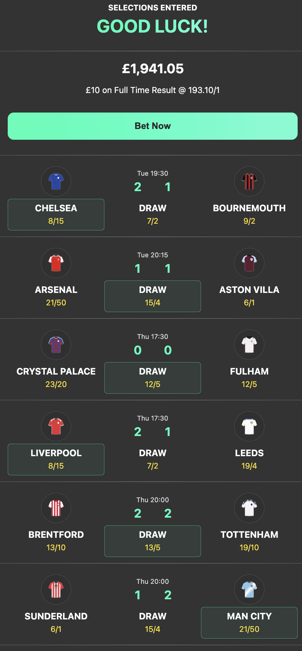302x651 pixels.
Task: Toggle off the Arsenal-Villa draw selection
Action: coord(152,296)
